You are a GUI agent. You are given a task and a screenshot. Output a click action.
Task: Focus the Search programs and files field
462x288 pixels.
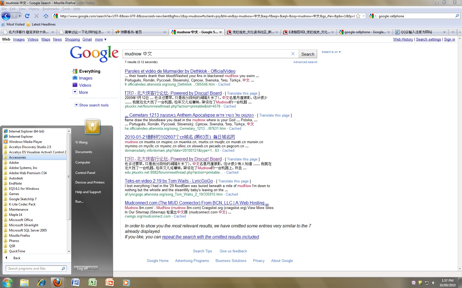(36, 269)
